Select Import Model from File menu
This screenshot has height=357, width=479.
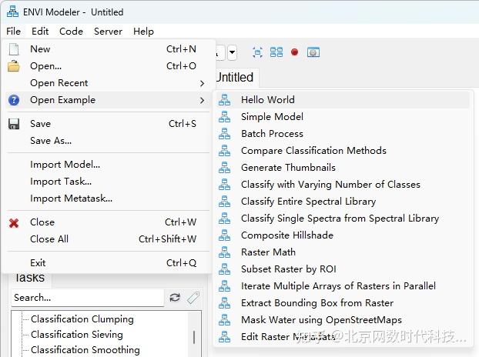click(x=65, y=165)
